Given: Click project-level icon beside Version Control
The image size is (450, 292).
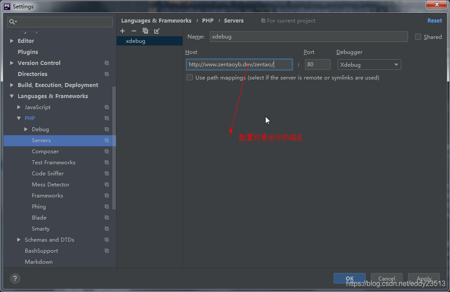Looking at the screenshot, I should (x=107, y=63).
